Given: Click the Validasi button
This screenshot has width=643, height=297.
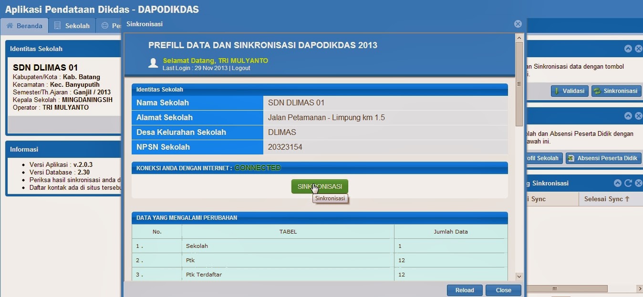Looking at the screenshot, I should point(569,91).
